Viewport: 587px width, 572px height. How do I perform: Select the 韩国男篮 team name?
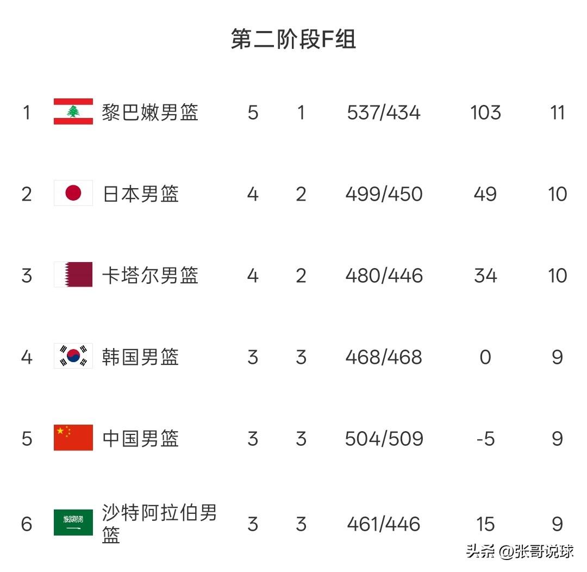click(x=140, y=357)
